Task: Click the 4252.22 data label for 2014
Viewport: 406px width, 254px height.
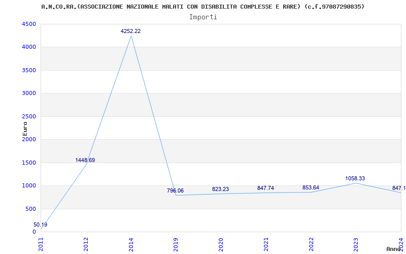Action: click(130, 31)
